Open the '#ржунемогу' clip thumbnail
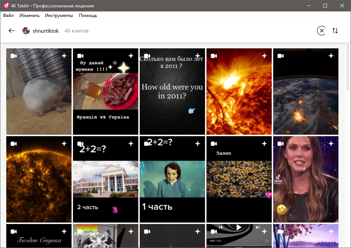Image resolution: width=351 pixels, height=248 pixels. tap(106, 236)
